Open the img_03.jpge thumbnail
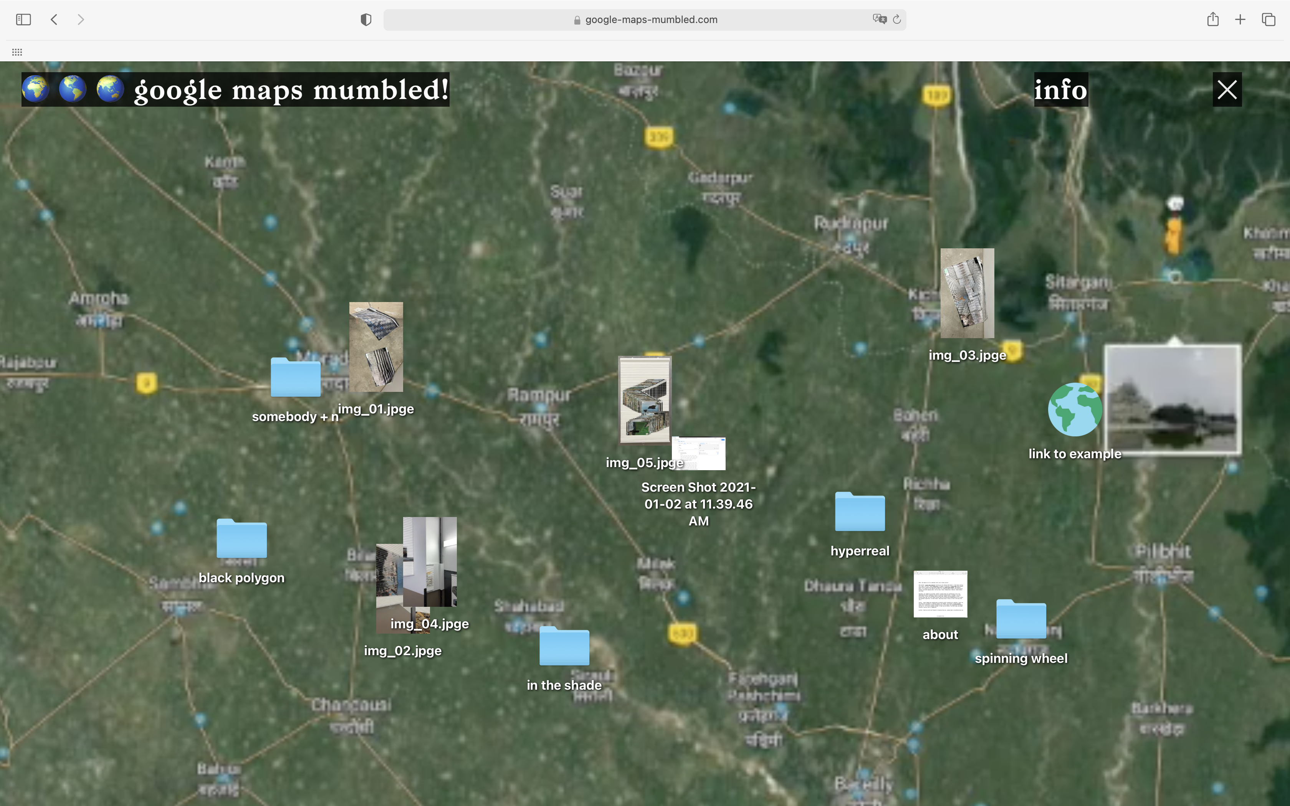This screenshot has height=806, width=1290. (x=967, y=293)
